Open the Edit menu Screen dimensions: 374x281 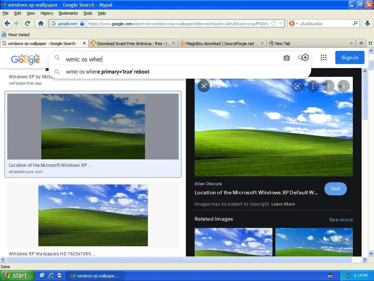pyautogui.click(x=18, y=13)
